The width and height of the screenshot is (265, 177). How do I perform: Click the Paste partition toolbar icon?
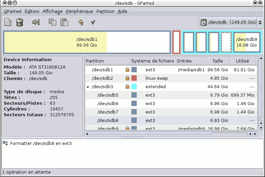[x=64, y=23]
